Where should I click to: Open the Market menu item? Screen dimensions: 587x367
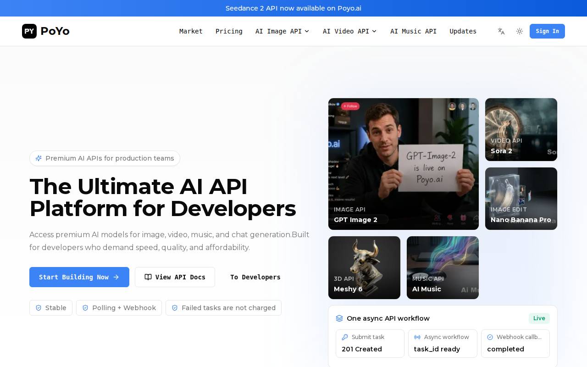coord(191,31)
